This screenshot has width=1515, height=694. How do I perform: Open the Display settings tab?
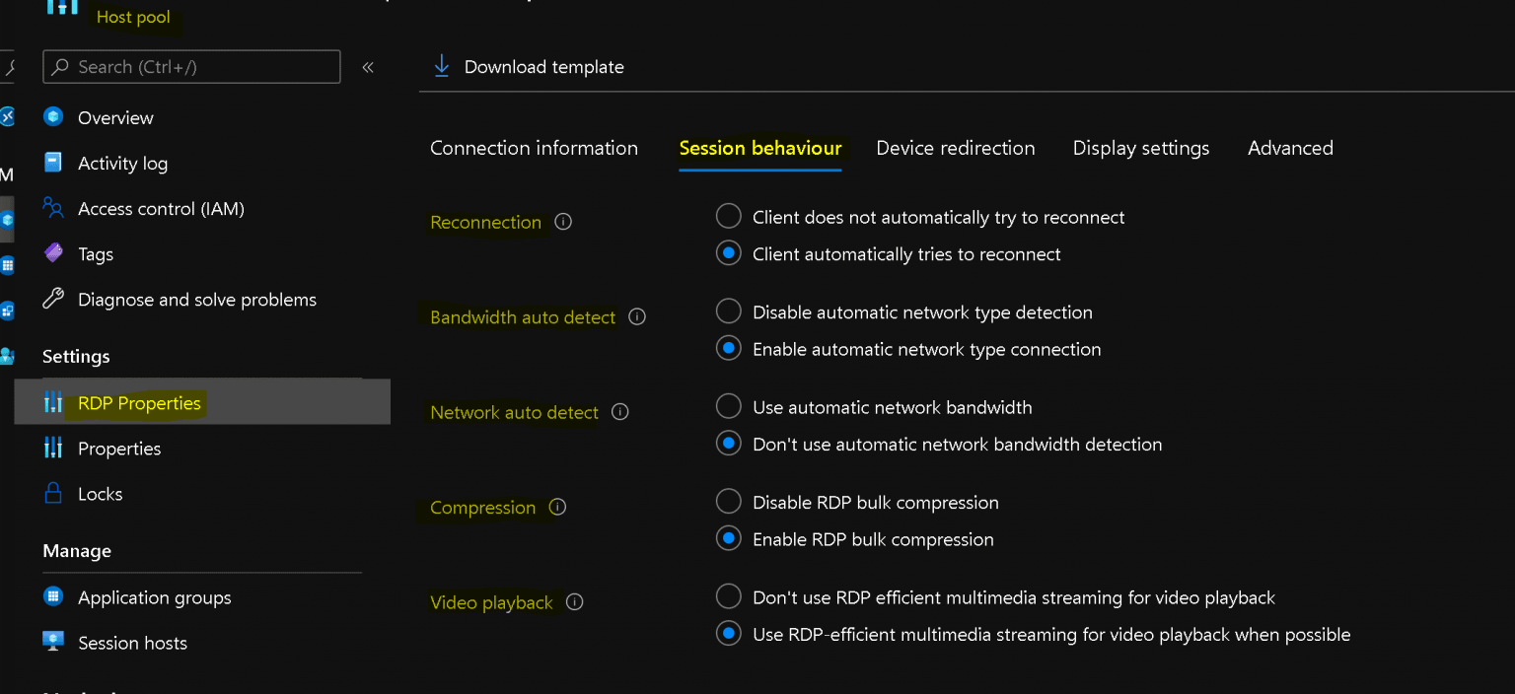[x=1140, y=148]
